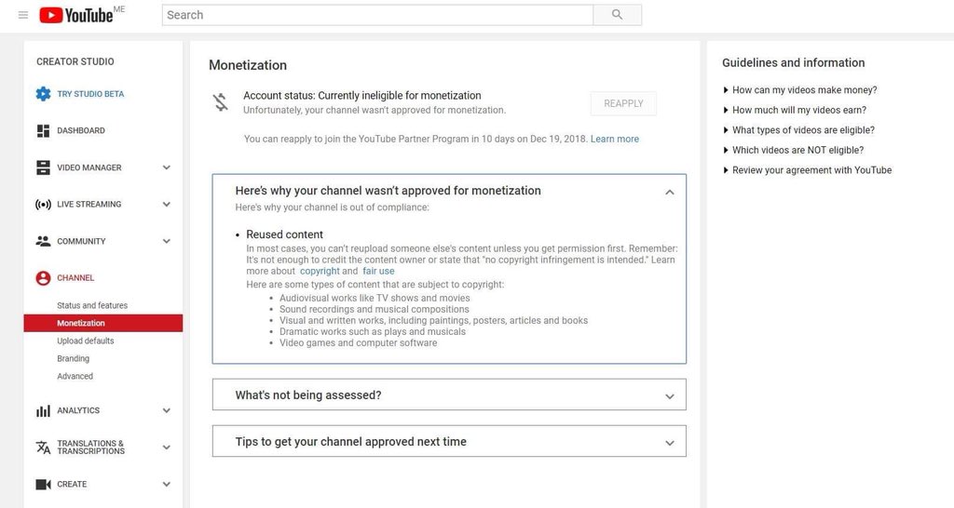Follow the Learn more link
Viewport: 954px width, 508px height.
(615, 140)
